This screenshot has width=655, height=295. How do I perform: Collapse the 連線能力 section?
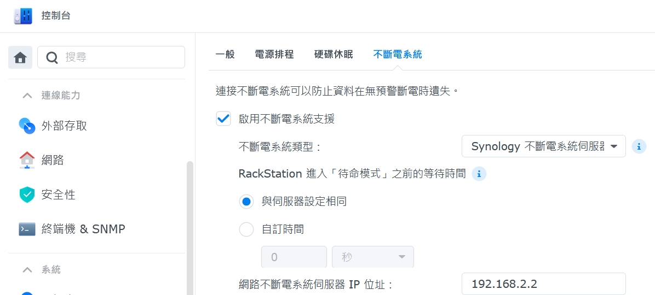(27, 96)
